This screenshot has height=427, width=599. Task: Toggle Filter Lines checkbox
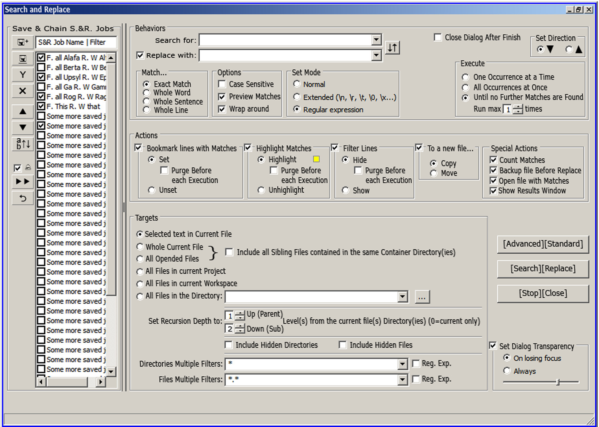click(335, 148)
